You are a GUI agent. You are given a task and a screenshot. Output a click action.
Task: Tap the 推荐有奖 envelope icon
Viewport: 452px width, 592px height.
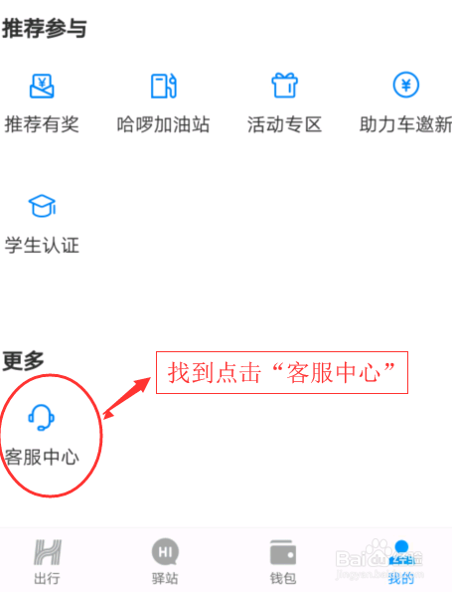(x=42, y=86)
